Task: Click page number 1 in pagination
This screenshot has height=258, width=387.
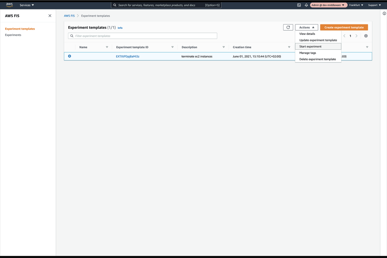Action: click(x=350, y=36)
